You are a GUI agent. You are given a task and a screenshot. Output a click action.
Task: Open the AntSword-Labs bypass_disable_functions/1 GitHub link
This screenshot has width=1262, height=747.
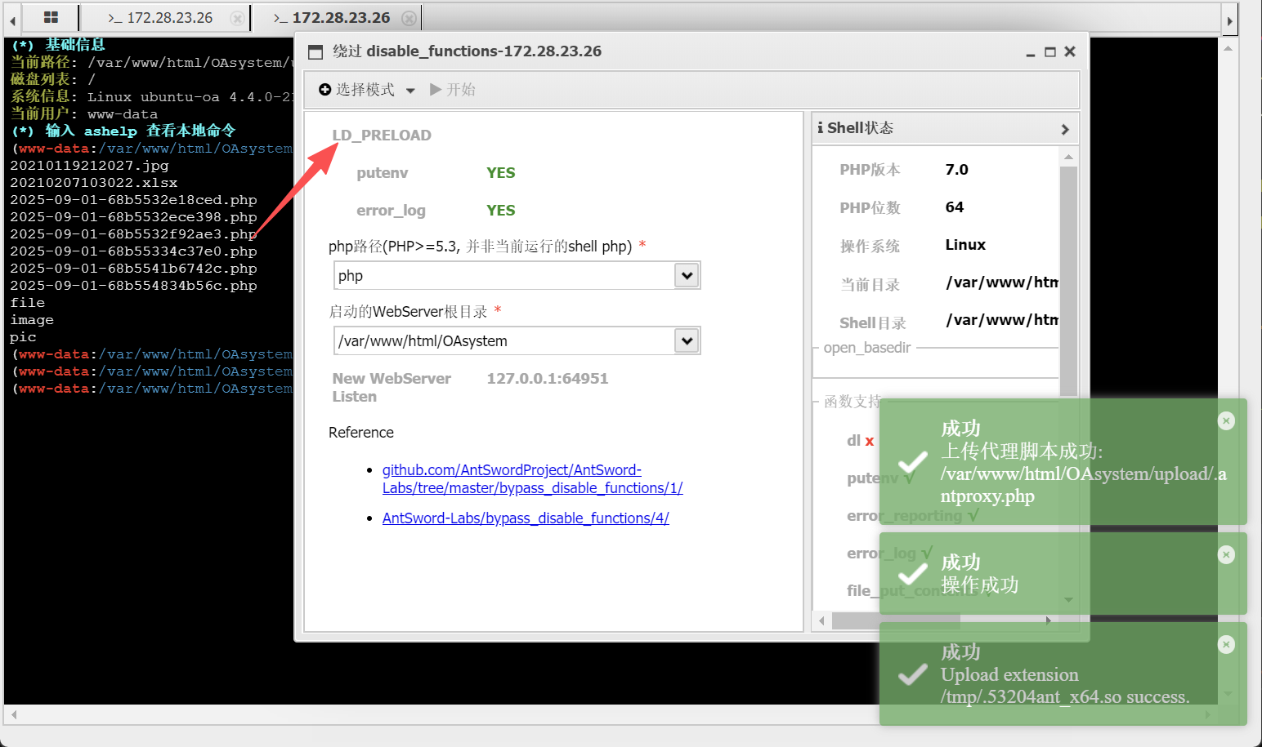pos(531,479)
